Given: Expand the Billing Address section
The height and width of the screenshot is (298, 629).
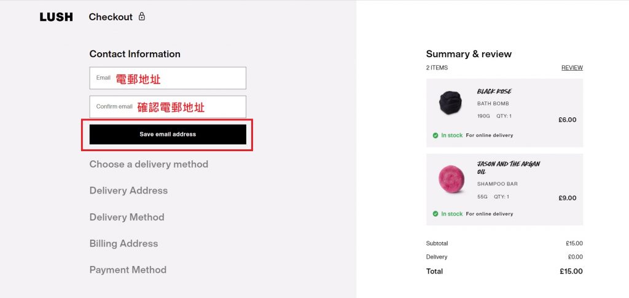Looking at the screenshot, I should click(x=123, y=243).
